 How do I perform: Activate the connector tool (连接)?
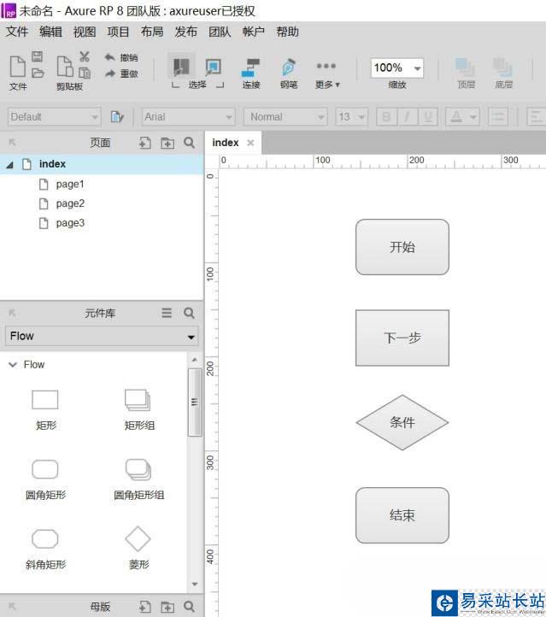tap(251, 73)
